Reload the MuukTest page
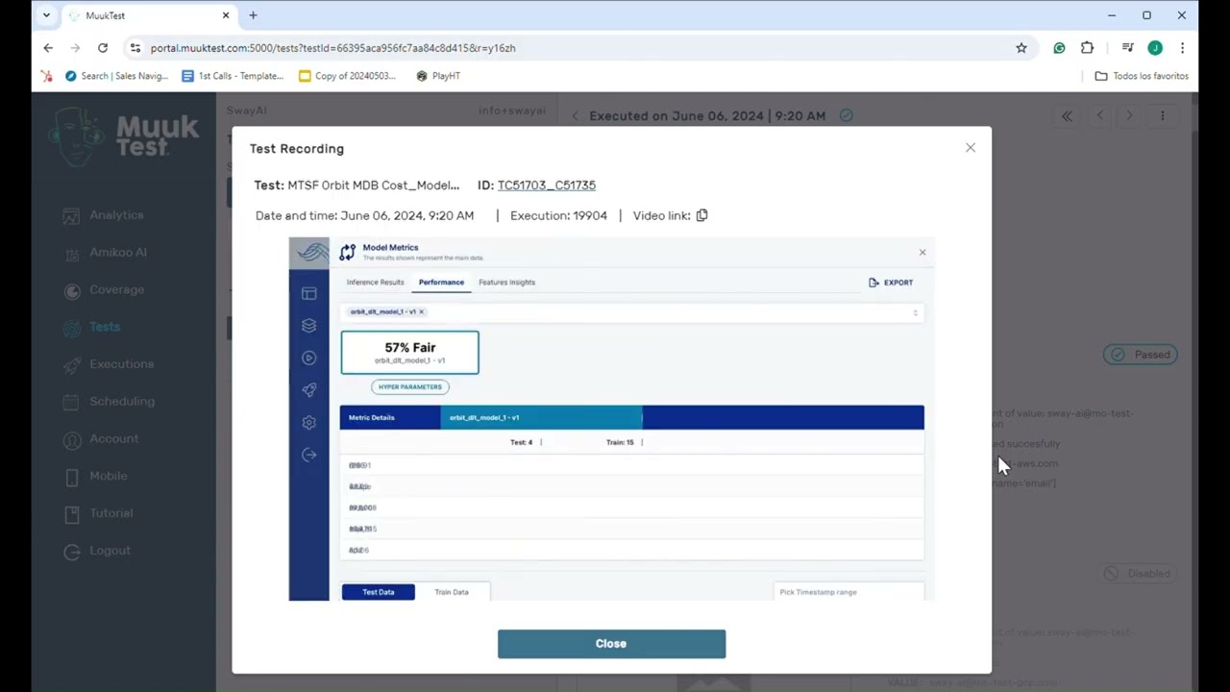 (103, 48)
